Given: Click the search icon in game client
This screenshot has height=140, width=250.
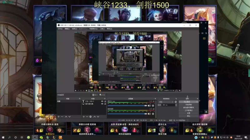Looking at the screenshot, I should coord(206,33).
